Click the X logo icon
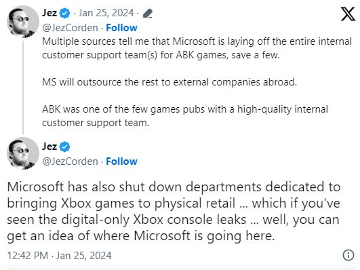The image size is (360, 270). tap(348, 14)
